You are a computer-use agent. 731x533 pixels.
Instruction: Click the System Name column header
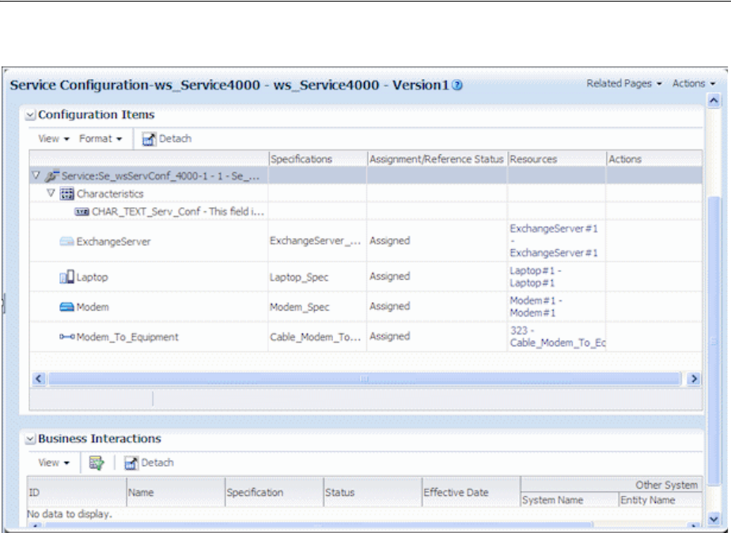[x=570, y=500]
